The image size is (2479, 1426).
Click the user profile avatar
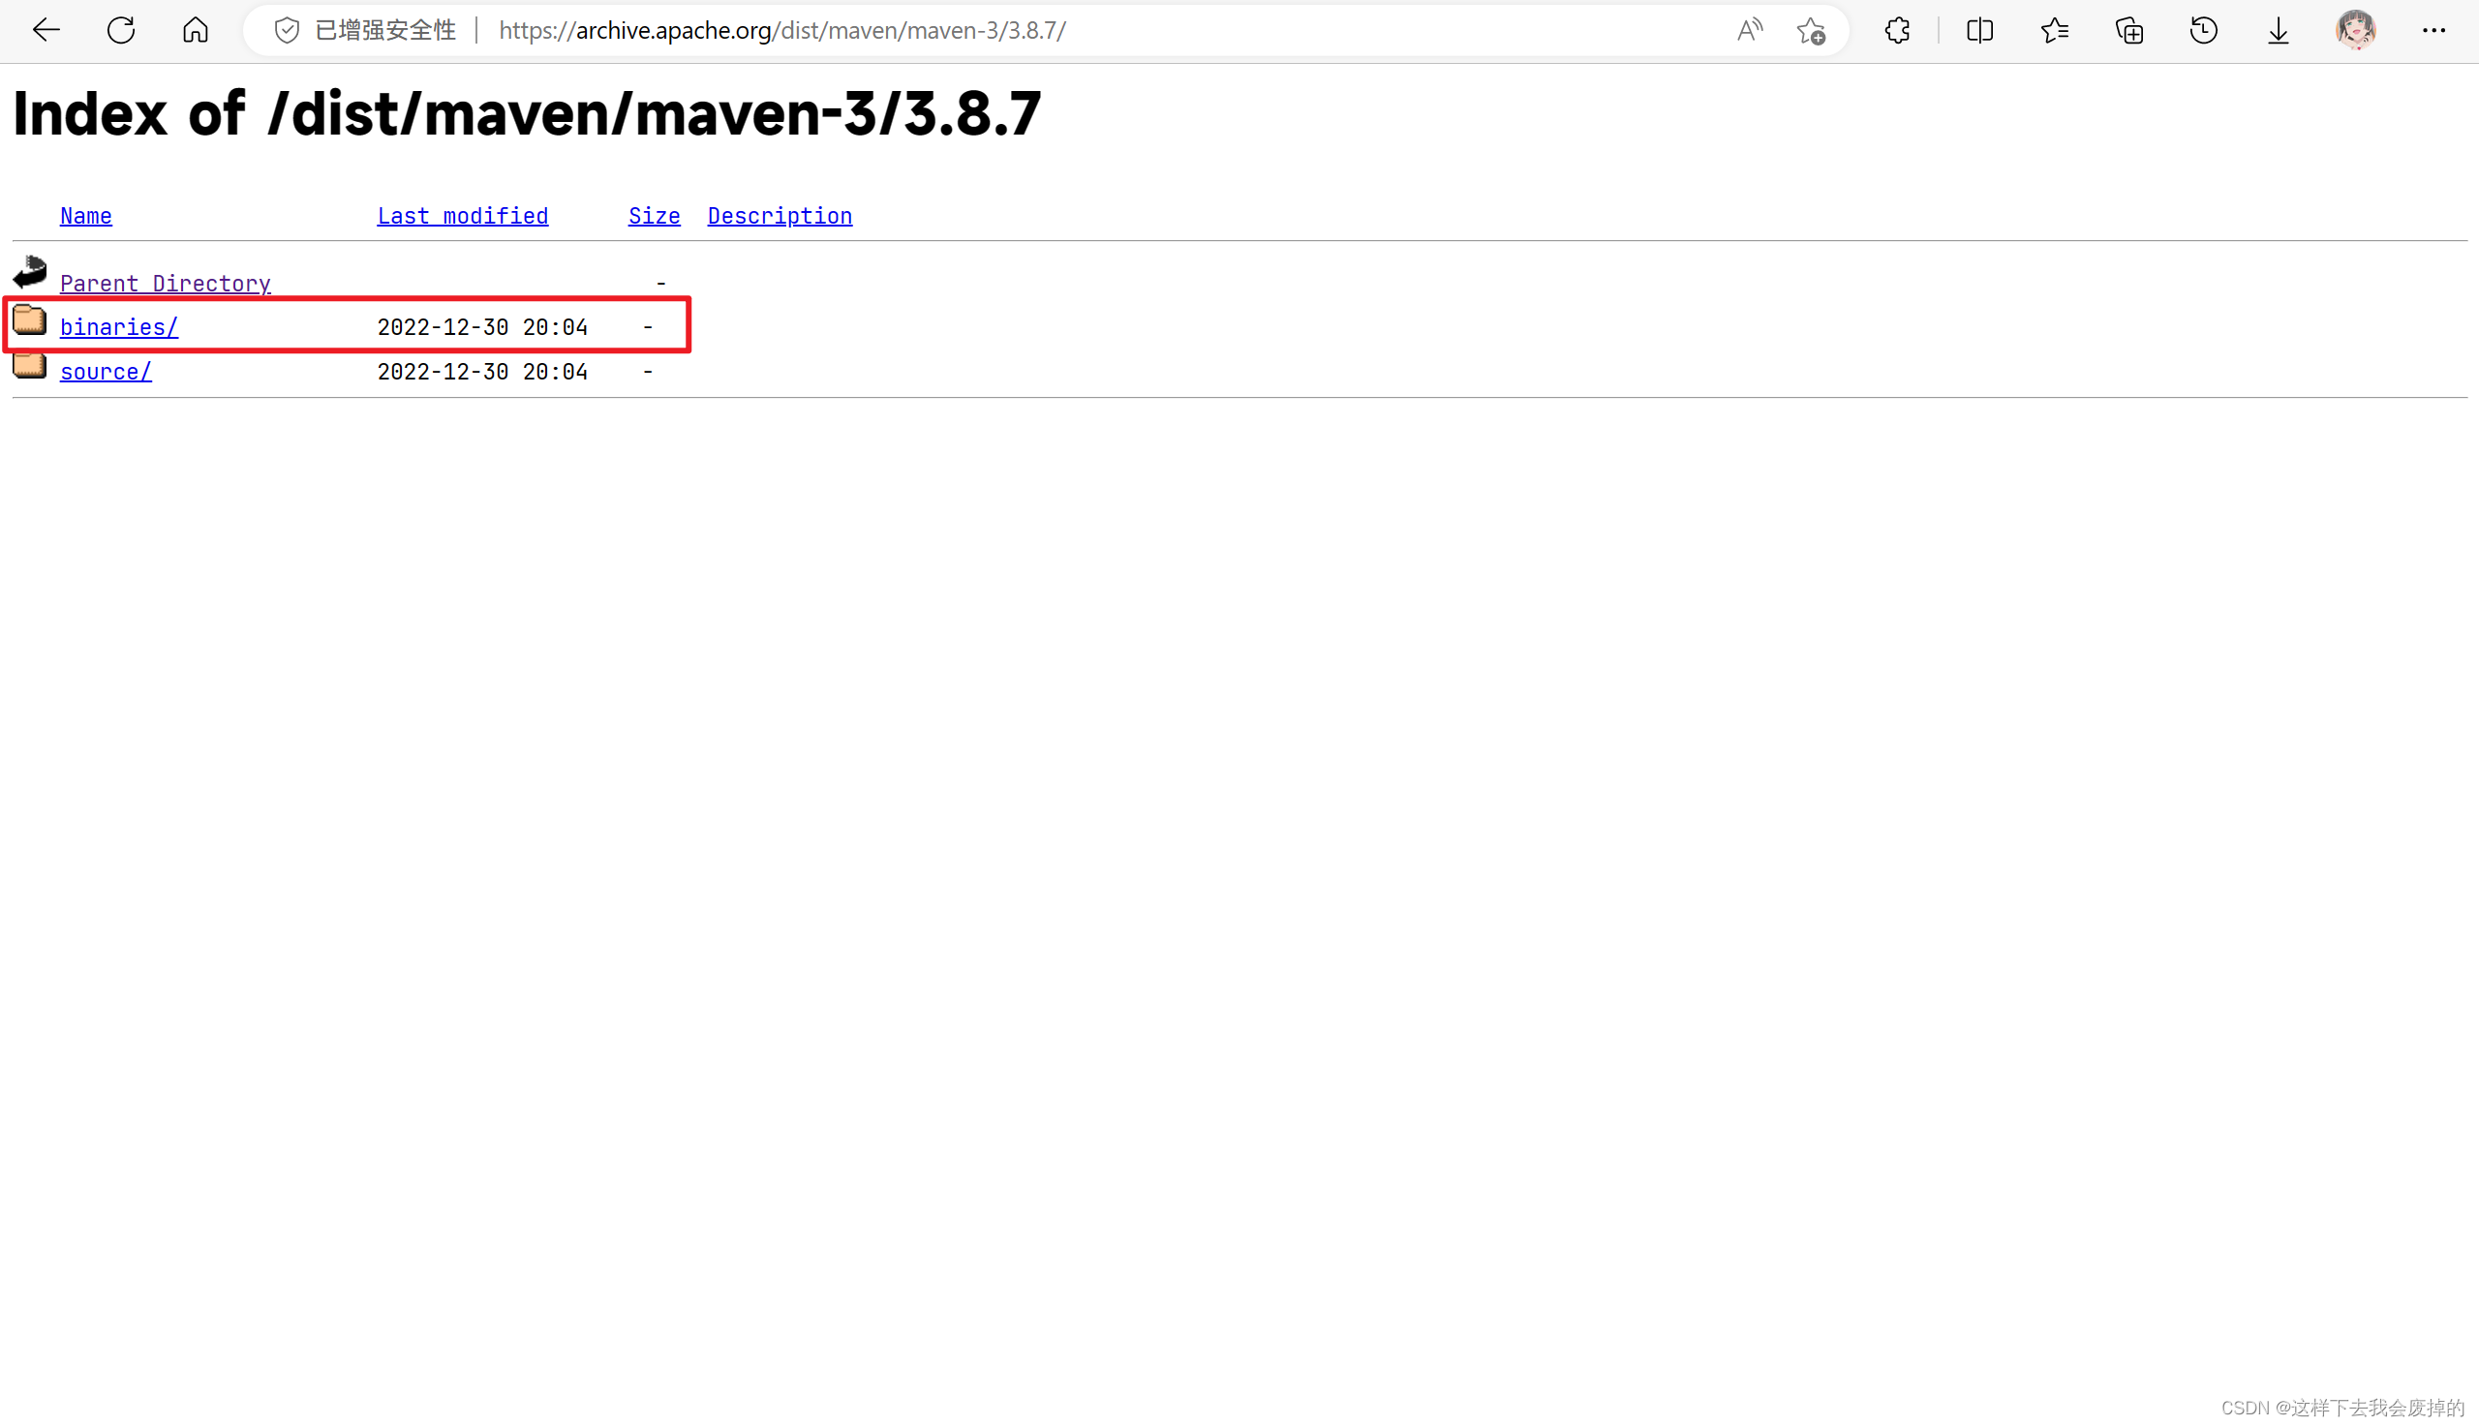click(x=2355, y=30)
